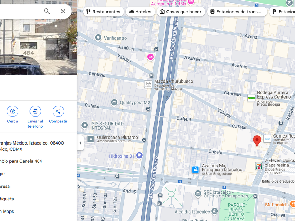Viewport: 295px width, 221px height.
Task: Collapse the side panel arrow
Action: click(80, 143)
